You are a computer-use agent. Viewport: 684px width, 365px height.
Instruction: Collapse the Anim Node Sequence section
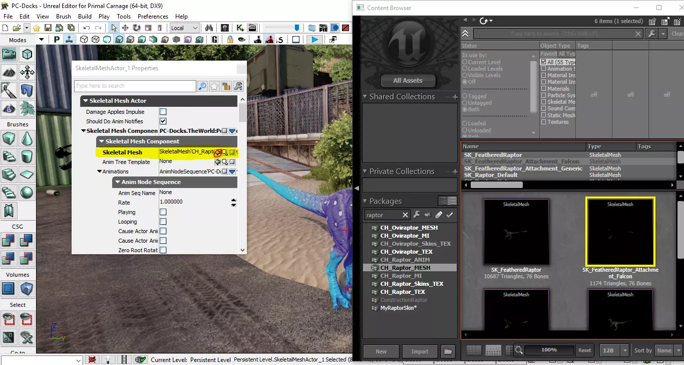coord(117,182)
